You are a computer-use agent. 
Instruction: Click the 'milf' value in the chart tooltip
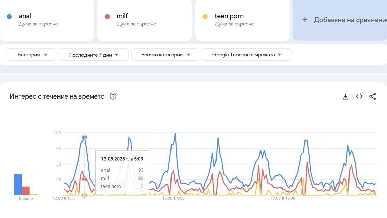(141, 178)
